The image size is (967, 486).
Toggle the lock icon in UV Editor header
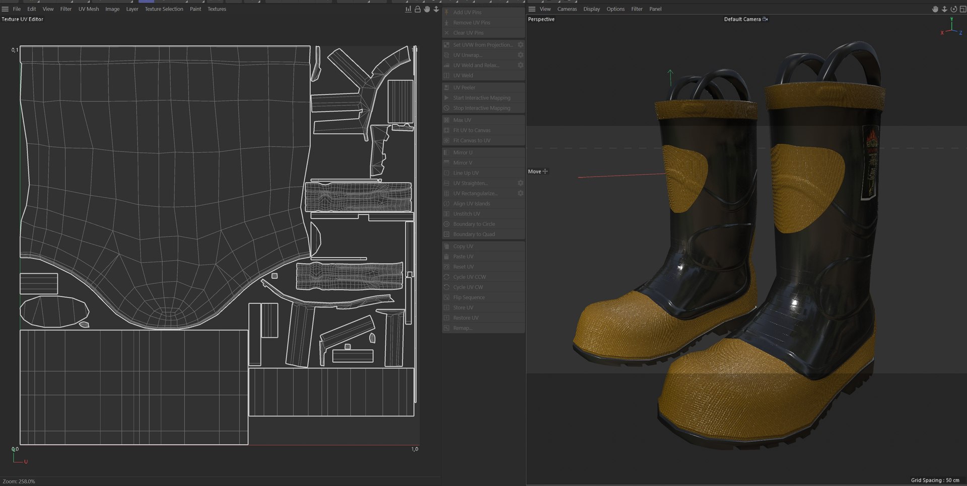(x=418, y=9)
